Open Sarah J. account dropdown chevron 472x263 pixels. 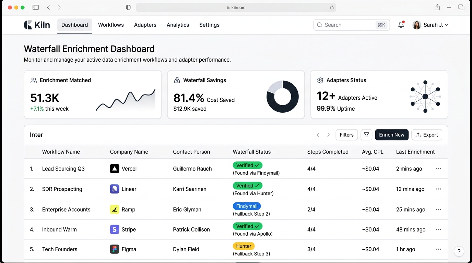pyautogui.click(x=446, y=25)
